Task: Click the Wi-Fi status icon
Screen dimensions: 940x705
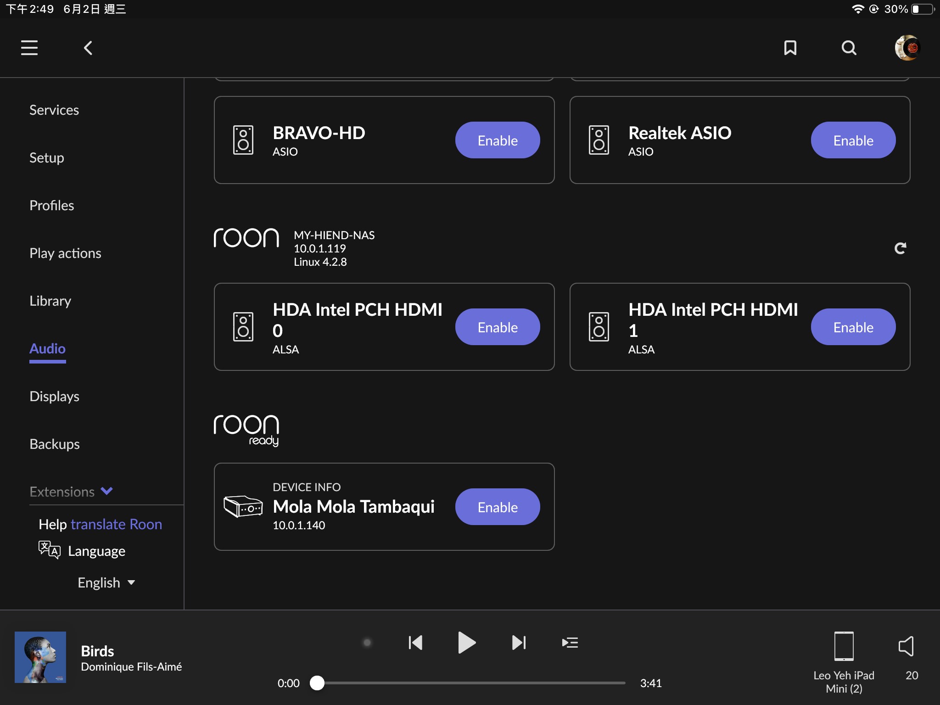Action: pyautogui.click(x=858, y=9)
